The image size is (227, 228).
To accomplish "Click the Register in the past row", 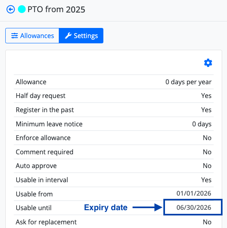I will click(113, 110).
